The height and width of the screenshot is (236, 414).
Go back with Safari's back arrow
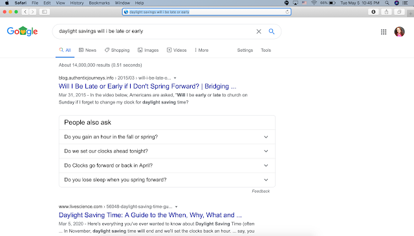[25, 12]
